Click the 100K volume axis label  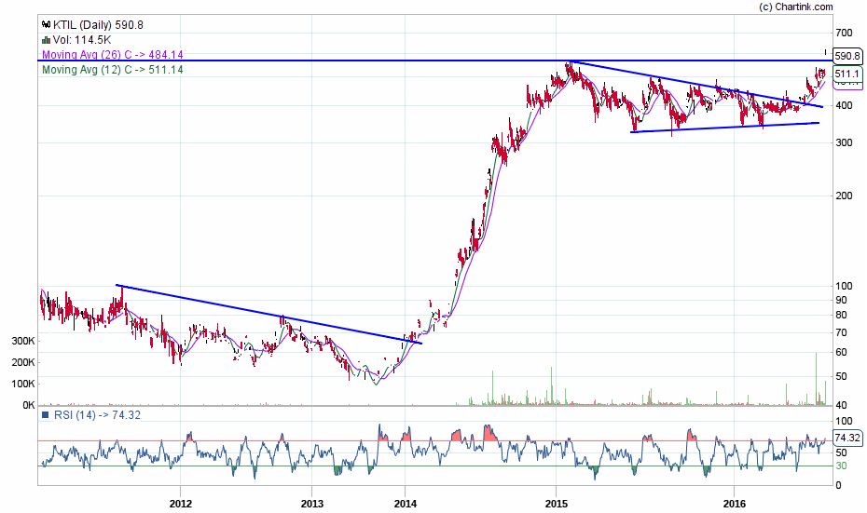coord(23,384)
